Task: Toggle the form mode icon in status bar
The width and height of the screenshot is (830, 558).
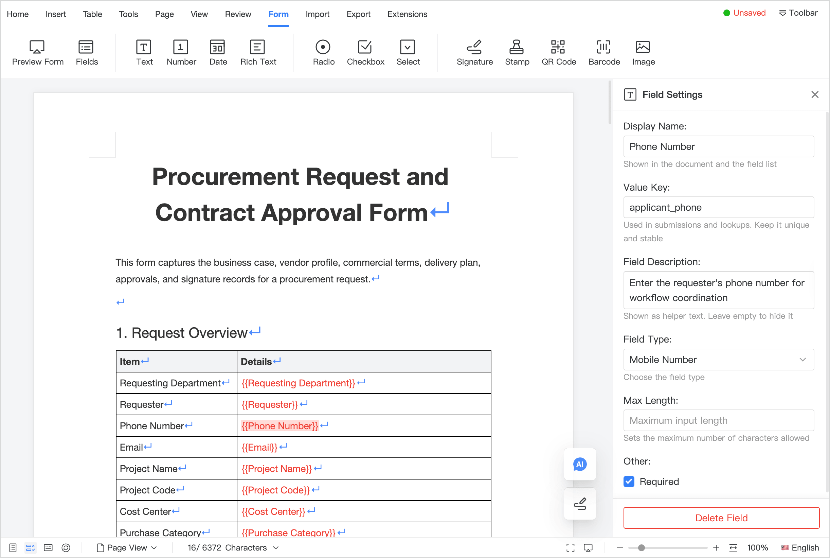Action: [x=31, y=547]
